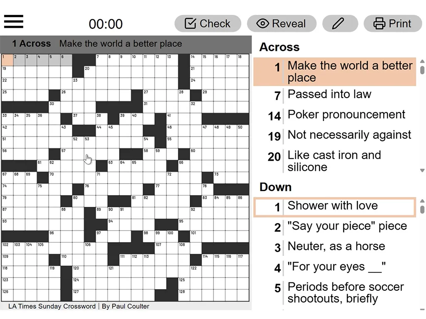
Task: Select the Poker pronouncement clue
Action: [335, 115]
